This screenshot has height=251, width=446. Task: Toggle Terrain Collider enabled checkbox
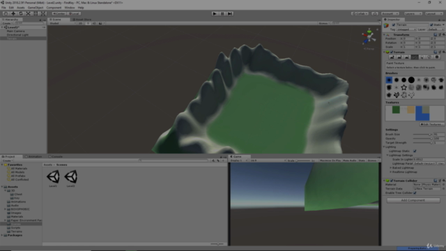(x=392, y=181)
